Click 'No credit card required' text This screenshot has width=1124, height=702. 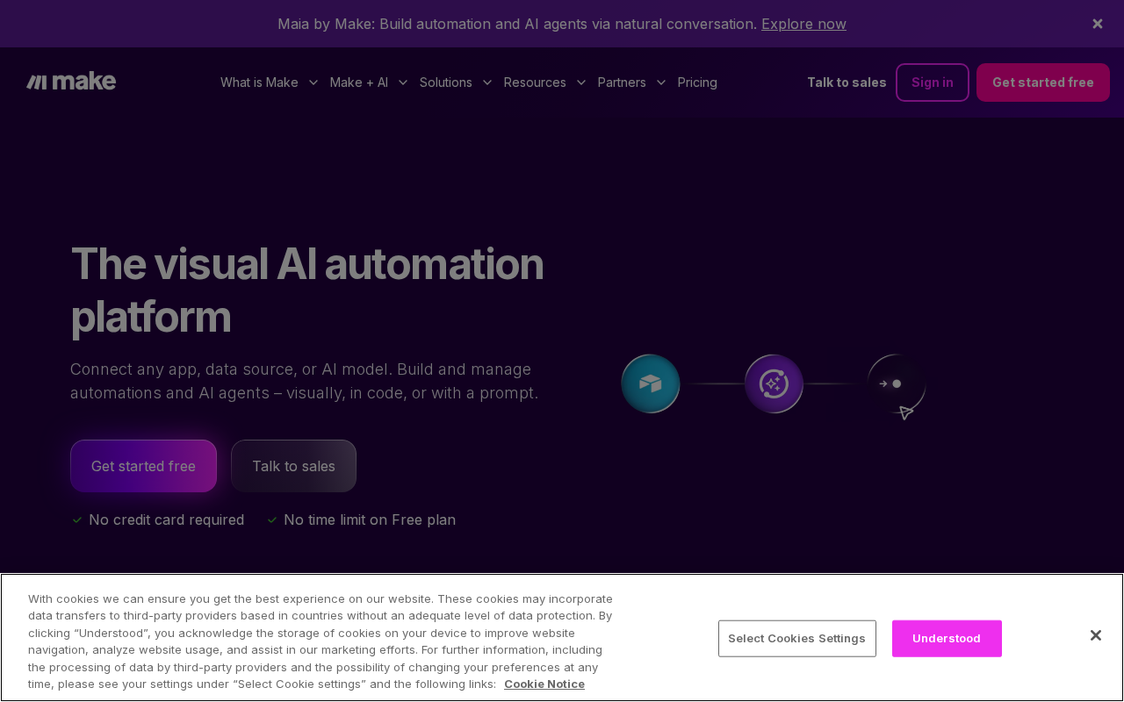(x=167, y=520)
